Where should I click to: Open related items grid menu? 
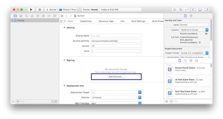[62, 16]
